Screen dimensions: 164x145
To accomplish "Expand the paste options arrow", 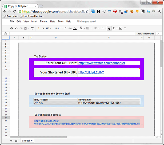I will [29, 28].
